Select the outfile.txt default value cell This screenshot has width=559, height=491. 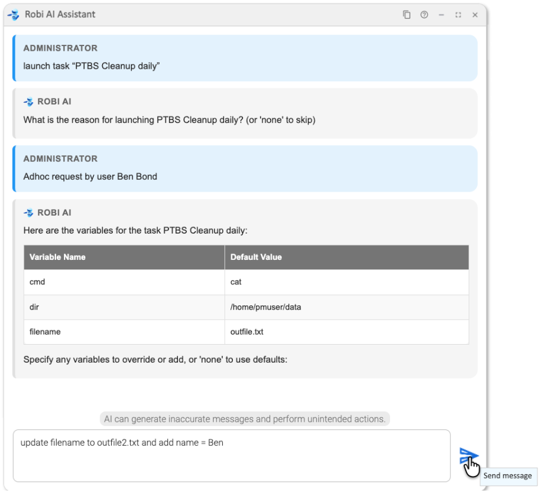[x=247, y=332]
